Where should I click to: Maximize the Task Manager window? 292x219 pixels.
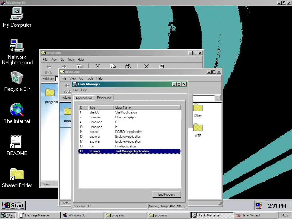click(179, 84)
